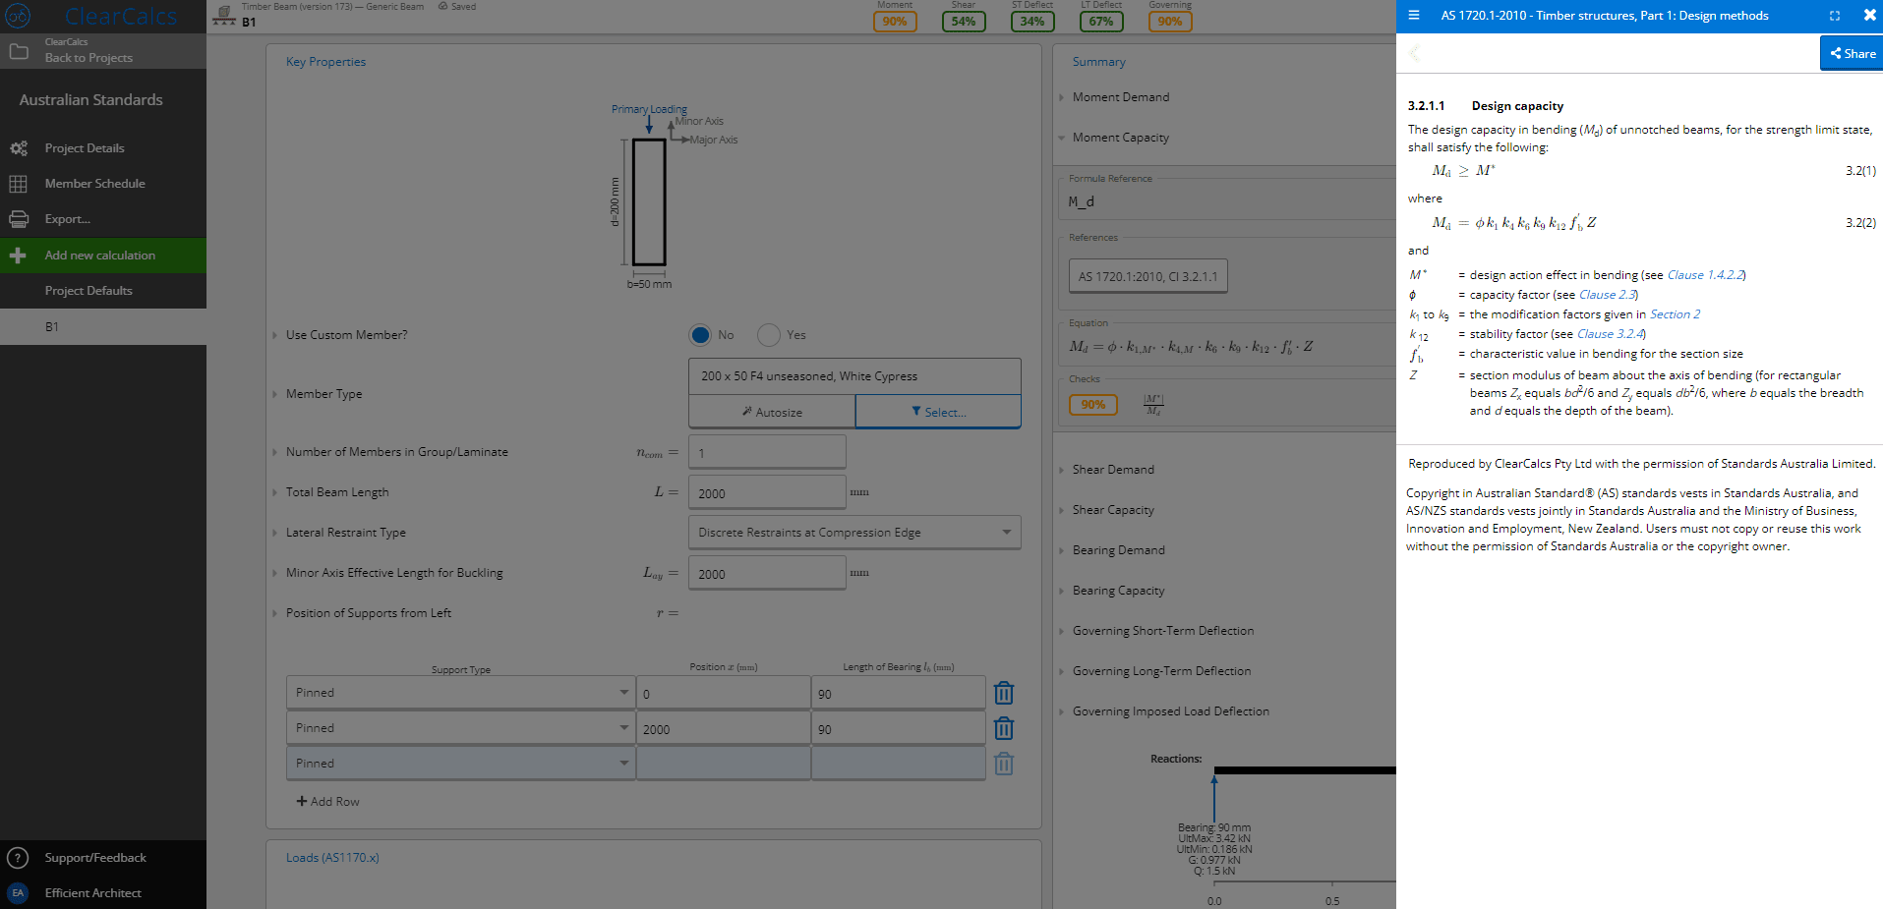This screenshot has width=1883, height=909.
Task: Open the Loads (AS1170.x) section heading
Action: (332, 858)
